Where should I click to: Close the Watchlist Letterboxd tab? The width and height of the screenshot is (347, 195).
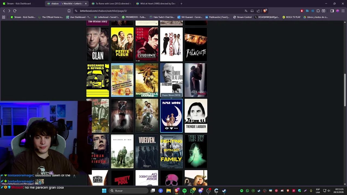click(x=86, y=4)
